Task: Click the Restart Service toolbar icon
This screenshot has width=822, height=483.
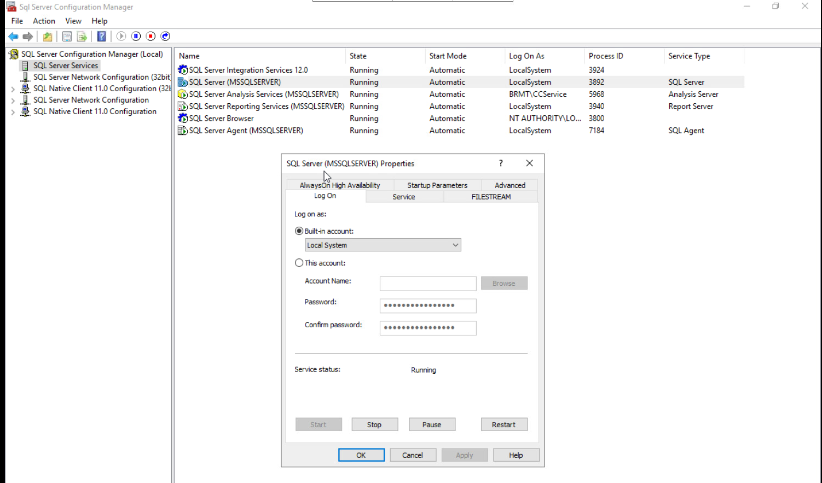Action: (x=165, y=36)
